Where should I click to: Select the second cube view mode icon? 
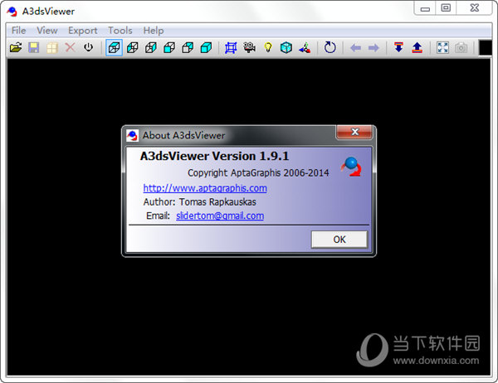[x=133, y=48]
